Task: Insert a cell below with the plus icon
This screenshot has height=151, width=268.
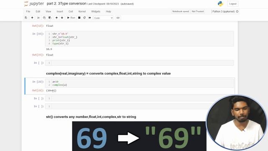Action: click(32, 18)
